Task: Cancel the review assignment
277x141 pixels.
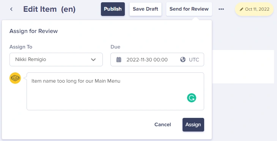Action: (x=162, y=125)
